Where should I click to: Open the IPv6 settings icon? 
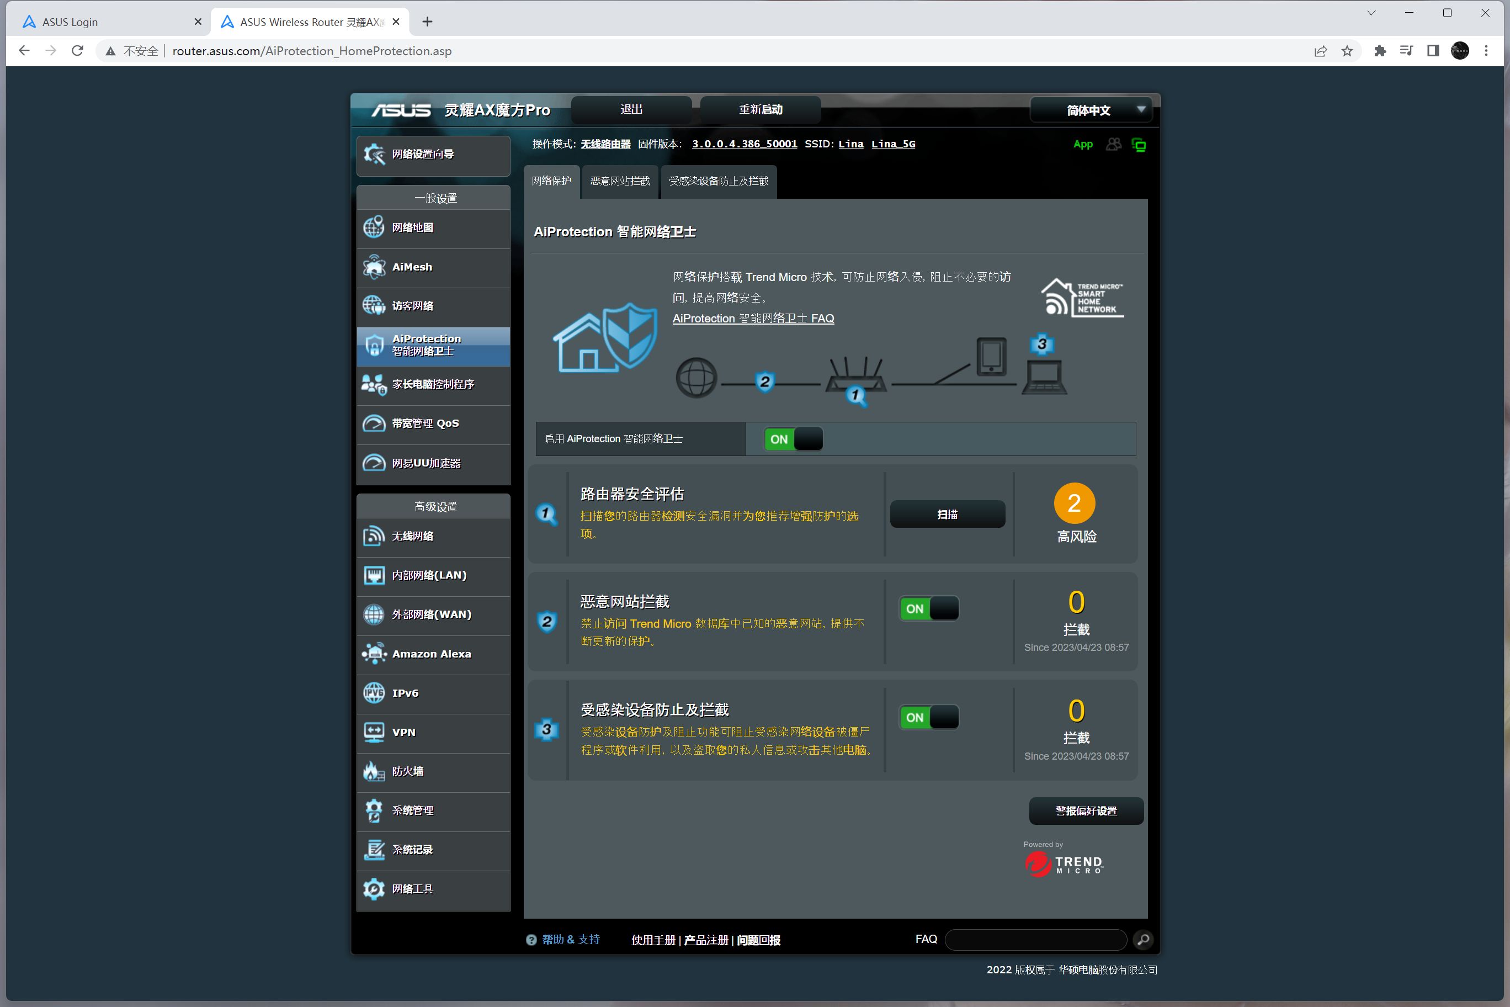[x=374, y=692]
